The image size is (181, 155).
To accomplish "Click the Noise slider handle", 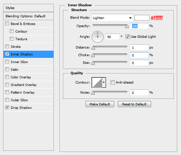I will [x=93, y=93].
